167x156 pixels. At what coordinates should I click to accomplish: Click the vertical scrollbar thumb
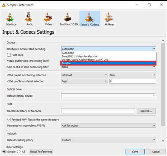coord(163,85)
